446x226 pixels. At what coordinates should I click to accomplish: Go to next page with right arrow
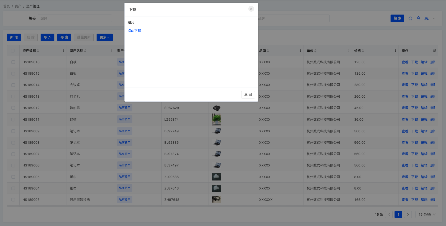(408, 215)
